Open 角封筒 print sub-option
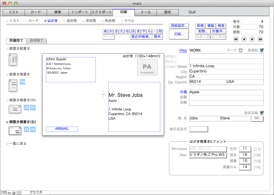Image resolution: width=274 pixels, height=195 pixels. tap(108, 21)
